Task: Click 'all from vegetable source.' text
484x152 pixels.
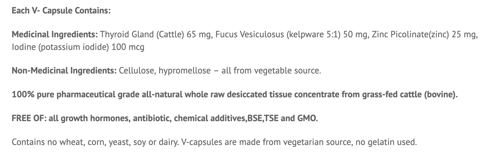Action: (271, 70)
